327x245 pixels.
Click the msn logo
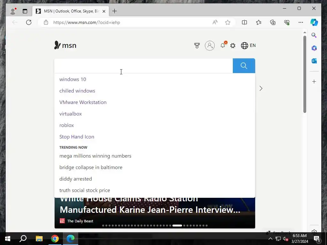click(65, 45)
